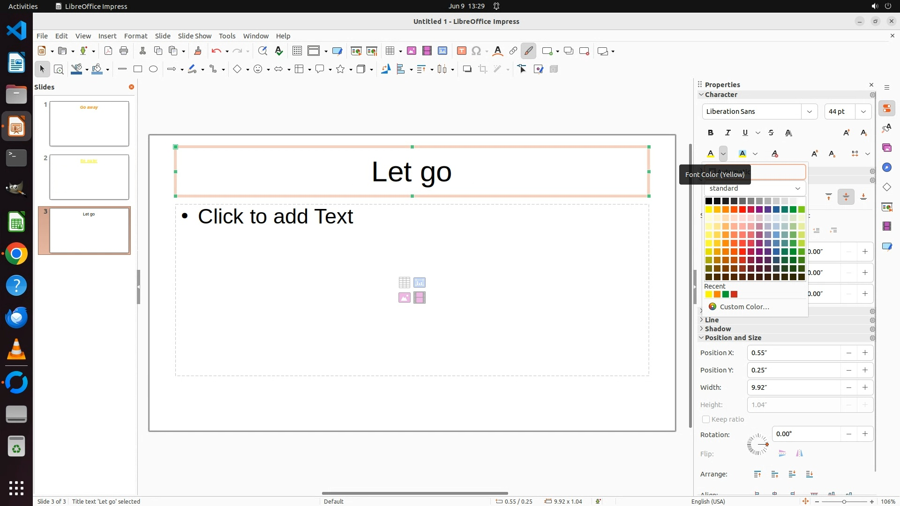Image resolution: width=900 pixels, height=506 pixels.
Task: Select the Rectangle shape tool
Action: pyautogui.click(x=138, y=69)
